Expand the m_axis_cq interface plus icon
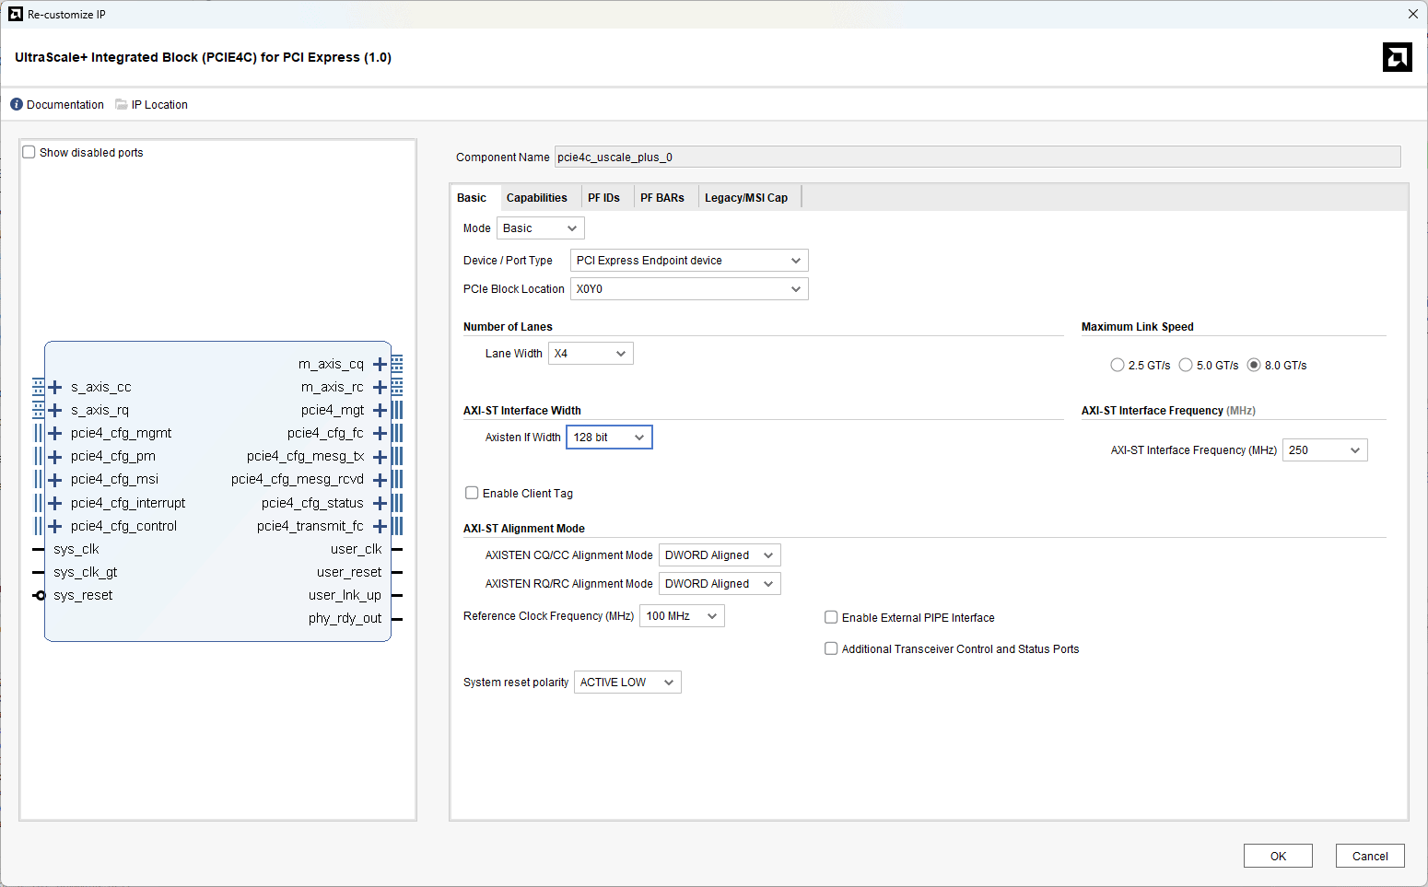This screenshot has width=1428, height=887. (x=380, y=364)
